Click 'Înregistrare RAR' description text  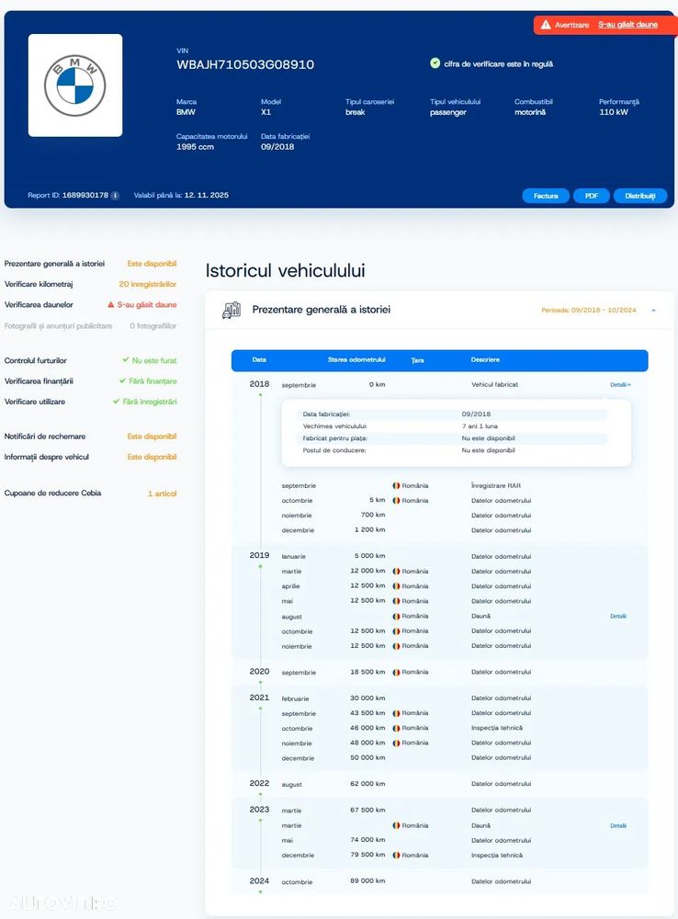496,486
